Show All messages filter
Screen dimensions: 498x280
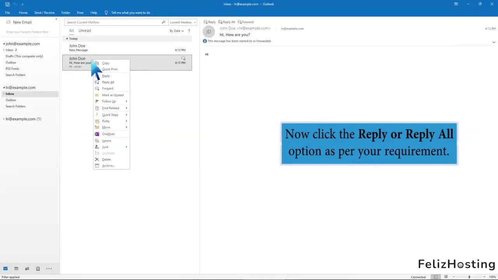click(x=72, y=31)
